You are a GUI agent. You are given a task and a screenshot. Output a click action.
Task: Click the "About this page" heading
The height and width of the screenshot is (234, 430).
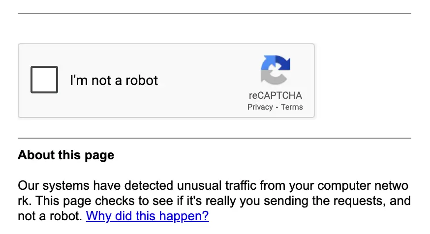point(66,155)
